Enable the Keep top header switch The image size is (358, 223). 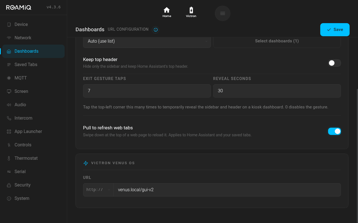[x=335, y=63]
